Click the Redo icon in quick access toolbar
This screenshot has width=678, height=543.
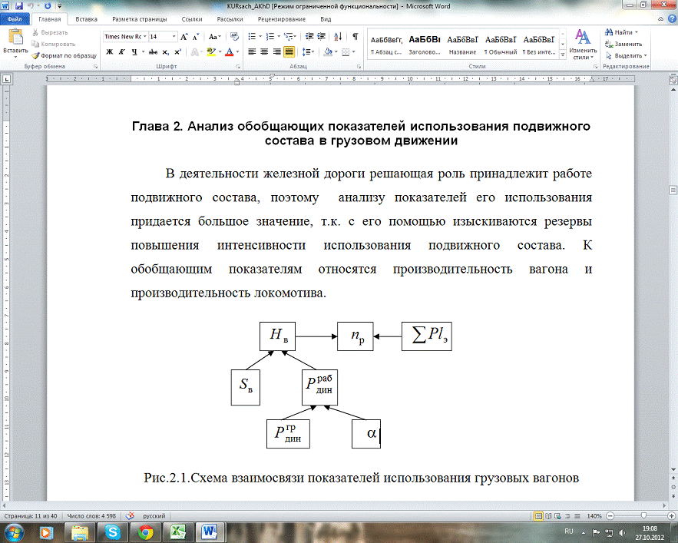tap(48, 6)
